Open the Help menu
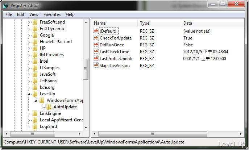This screenshot has width=249, height=150. pos(70,14)
